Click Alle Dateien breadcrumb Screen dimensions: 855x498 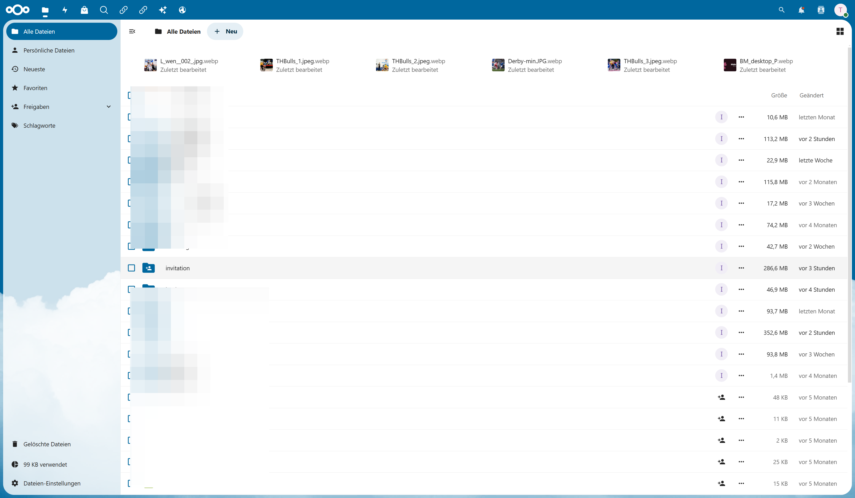(x=178, y=32)
